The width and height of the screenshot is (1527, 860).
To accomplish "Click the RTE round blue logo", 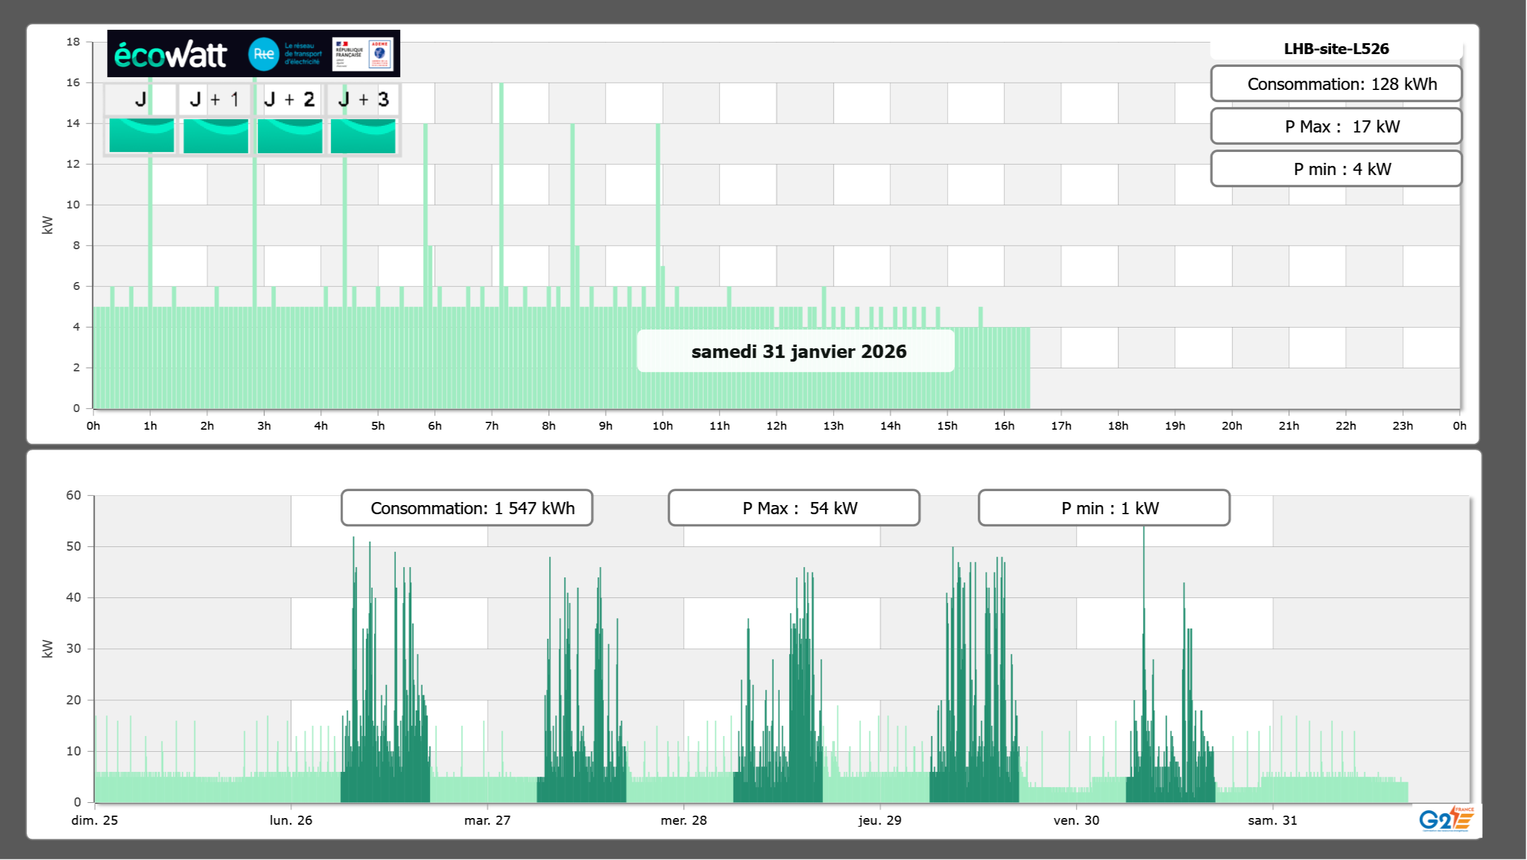I will pos(263,54).
